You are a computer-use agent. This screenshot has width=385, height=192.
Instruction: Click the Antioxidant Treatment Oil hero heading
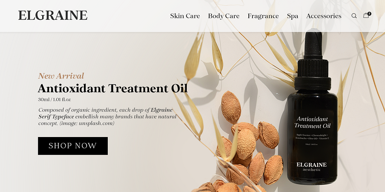[113, 88]
